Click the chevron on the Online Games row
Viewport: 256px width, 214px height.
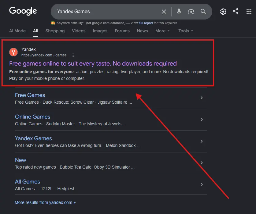202,119
